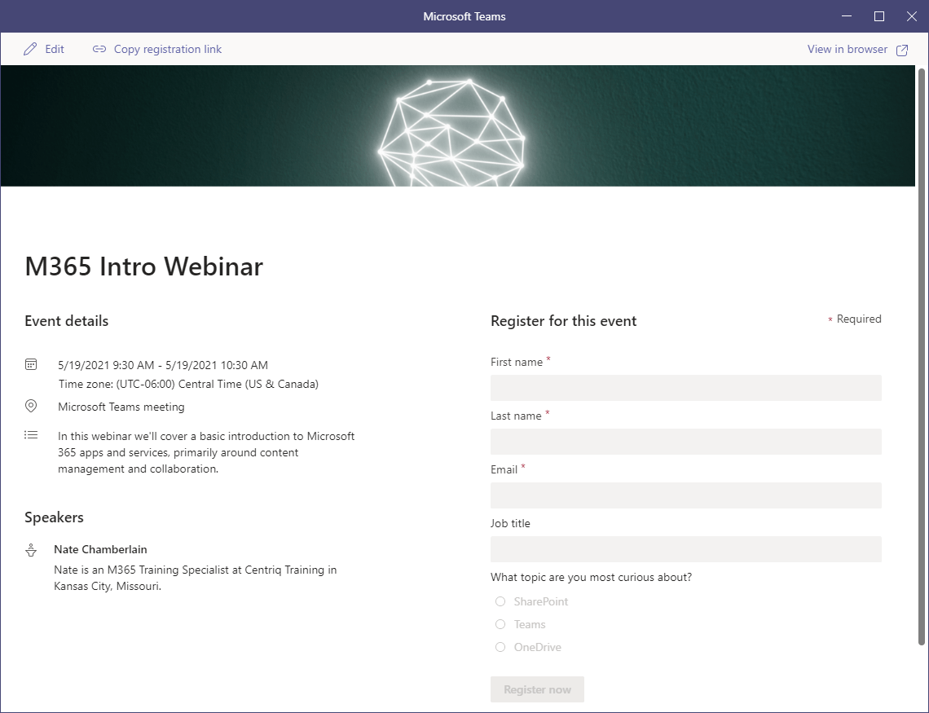The image size is (929, 713).
Task: Click the calendar icon beside the event date
Action: [31, 365]
